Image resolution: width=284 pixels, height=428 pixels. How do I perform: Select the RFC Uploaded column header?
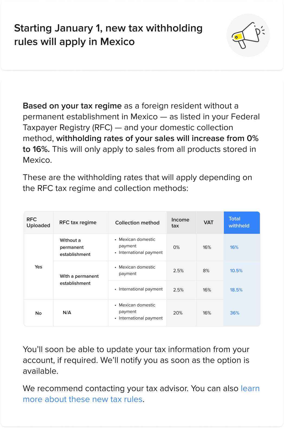[38, 222]
